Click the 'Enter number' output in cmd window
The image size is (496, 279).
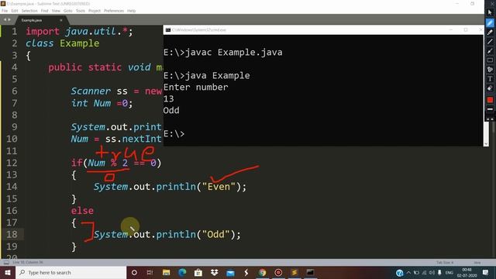(x=195, y=88)
